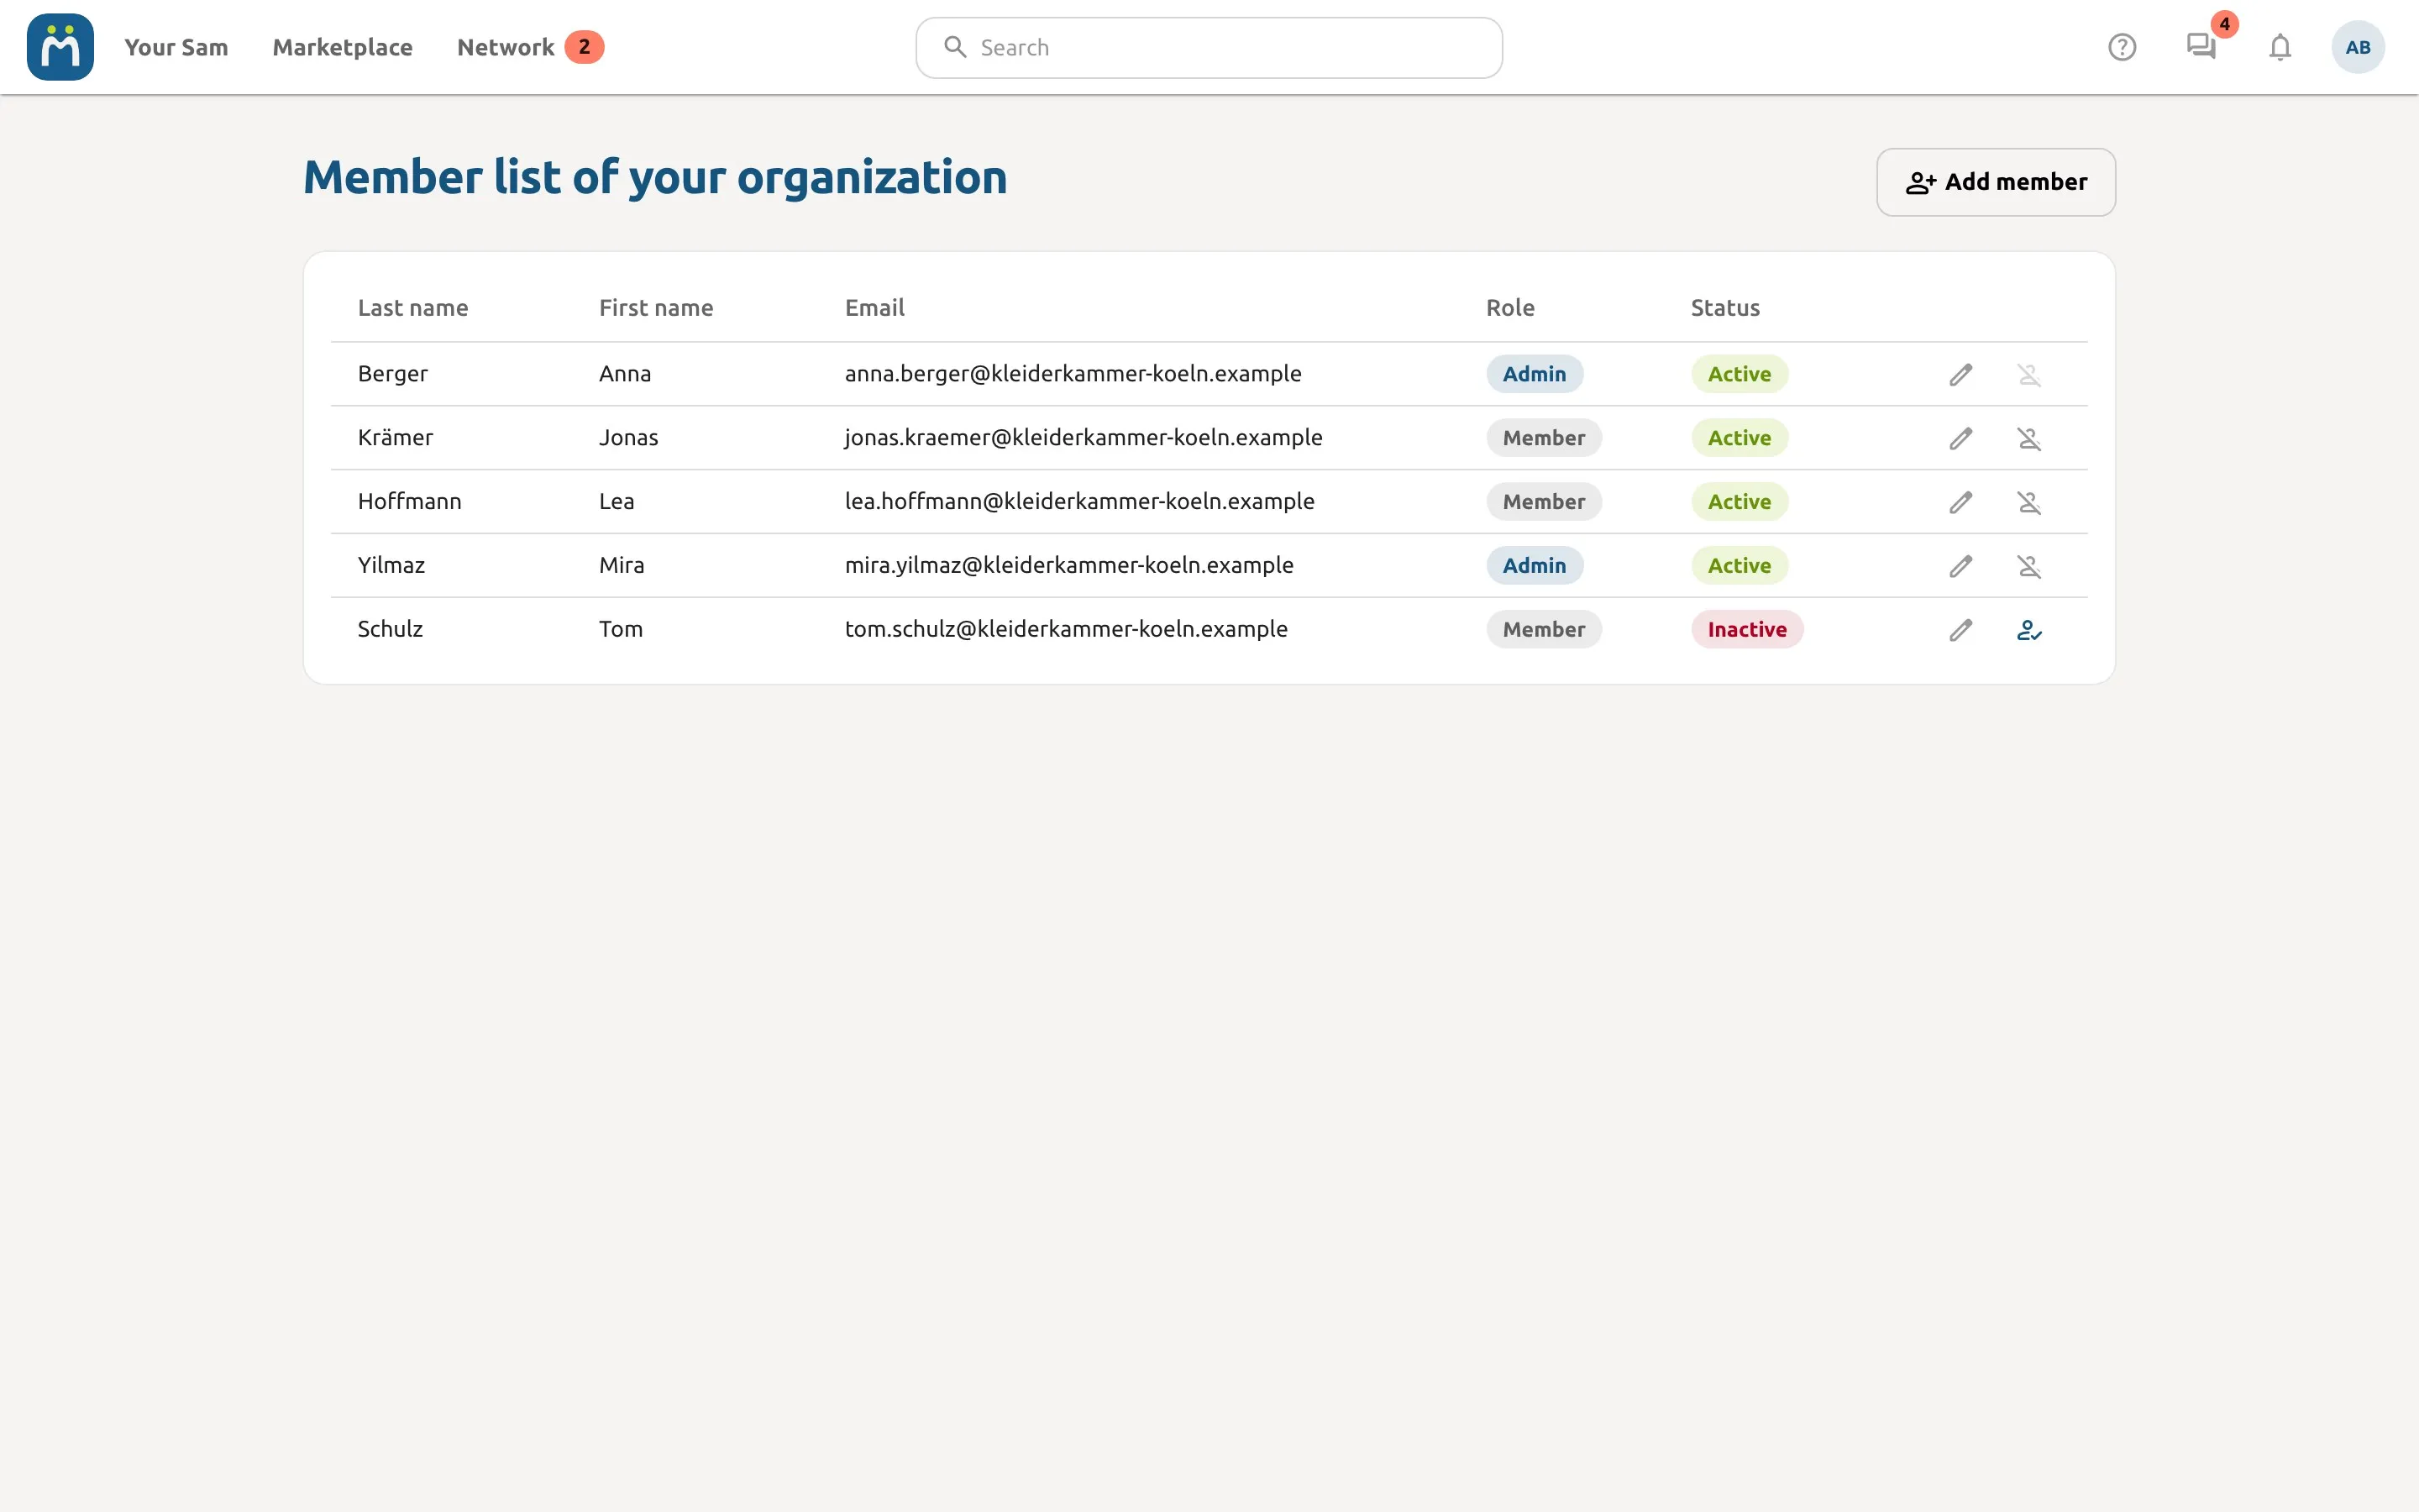Click the Network badge showing 2
The width and height of the screenshot is (2419, 1512).
click(584, 47)
